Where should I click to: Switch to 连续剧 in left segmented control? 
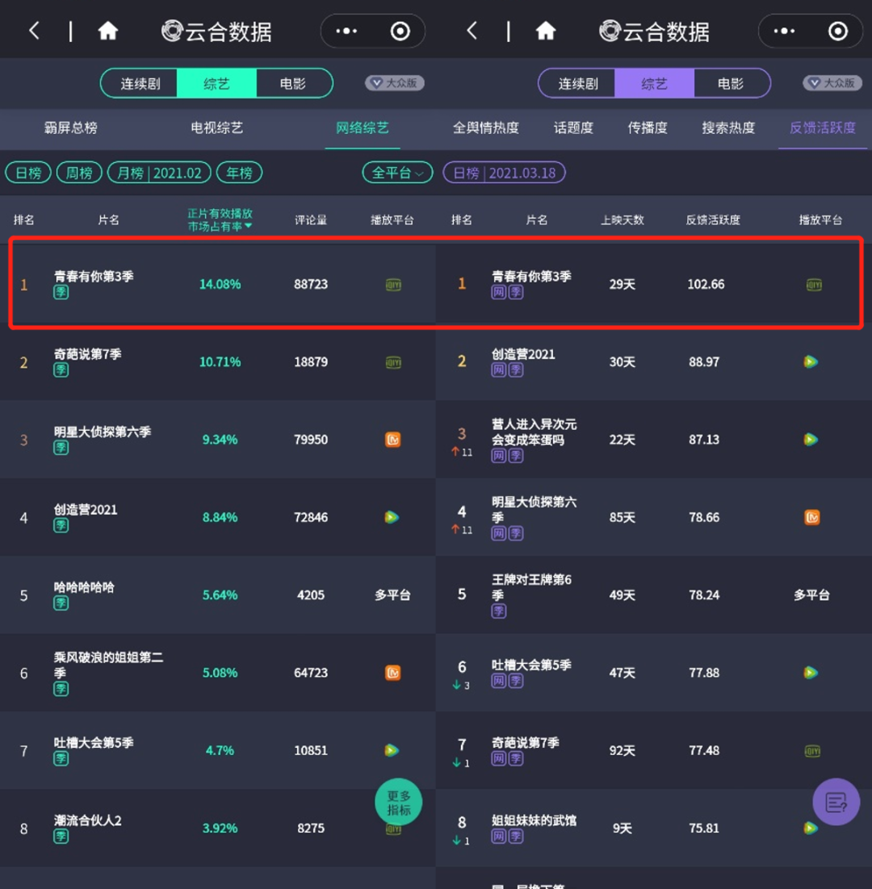(140, 84)
